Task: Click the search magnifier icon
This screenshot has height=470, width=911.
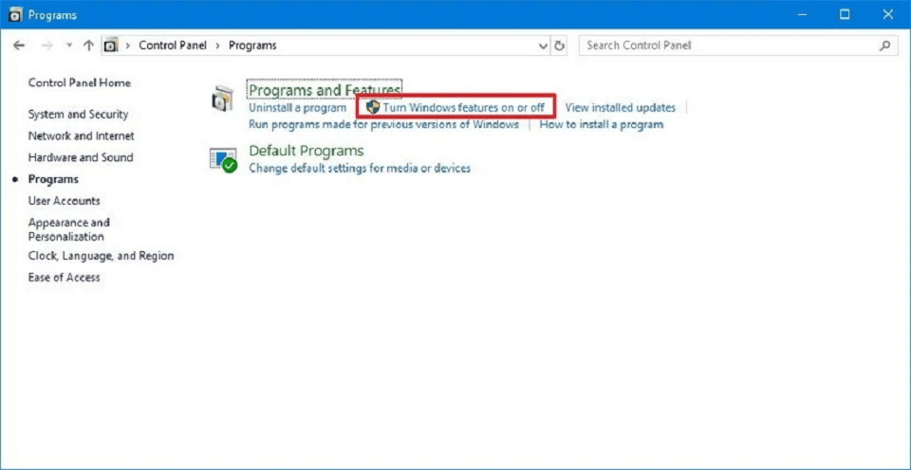Action: (x=885, y=45)
